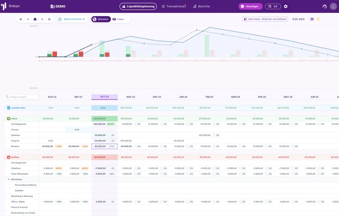The width and height of the screenshot is (339, 216).
Task: Click the Liquidity Start chart icon
Action: click(9, 108)
